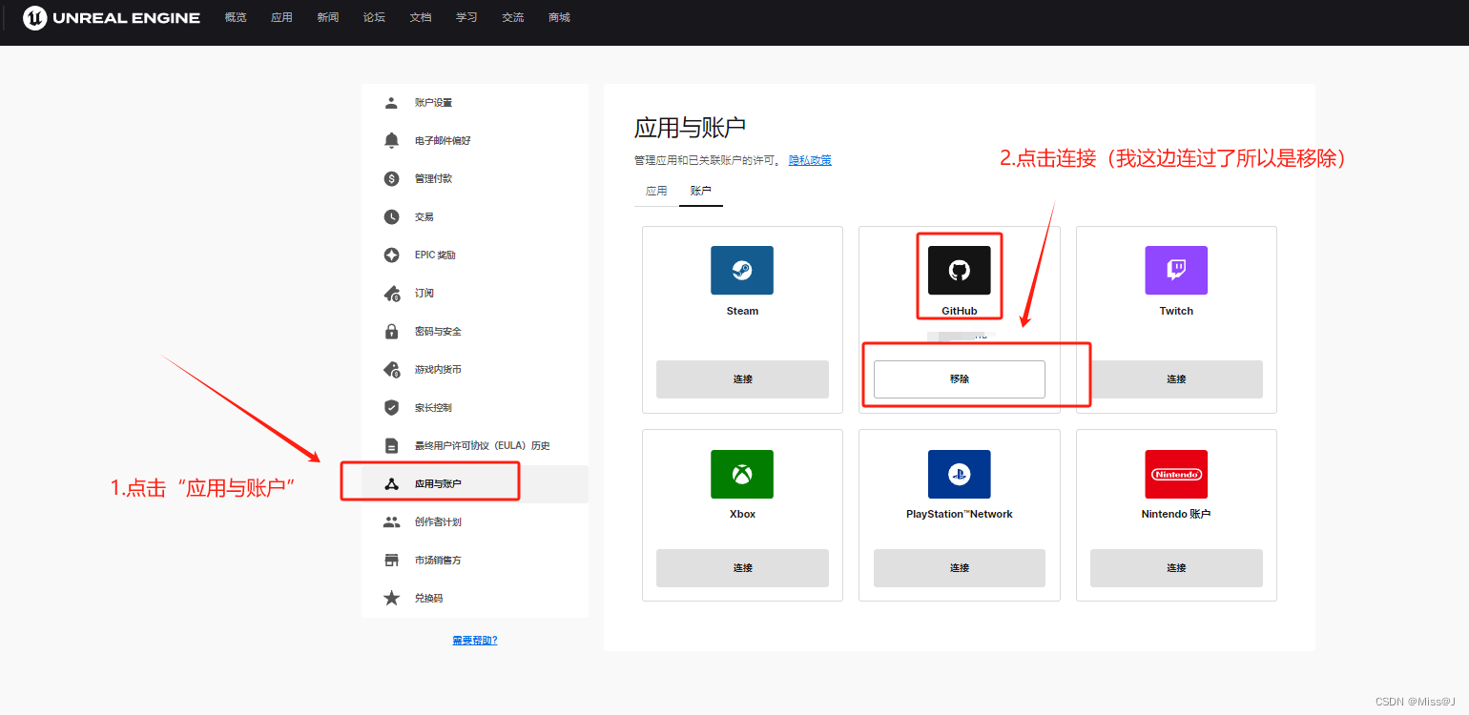Select 密码与安全 in the sidebar
This screenshot has width=1469, height=715.
coord(475,331)
